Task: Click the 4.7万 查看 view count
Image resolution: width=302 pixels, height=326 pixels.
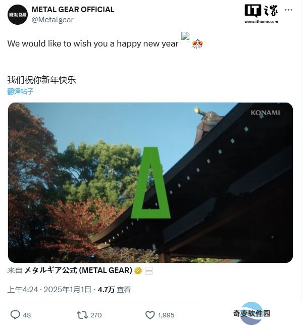Action: pos(114,290)
